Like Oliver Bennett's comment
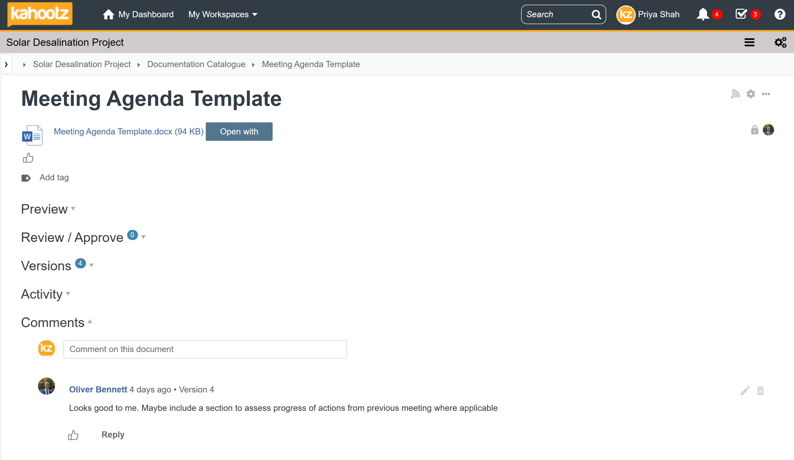The width and height of the screenshot is (794, 460). click(x=73, y=435)
